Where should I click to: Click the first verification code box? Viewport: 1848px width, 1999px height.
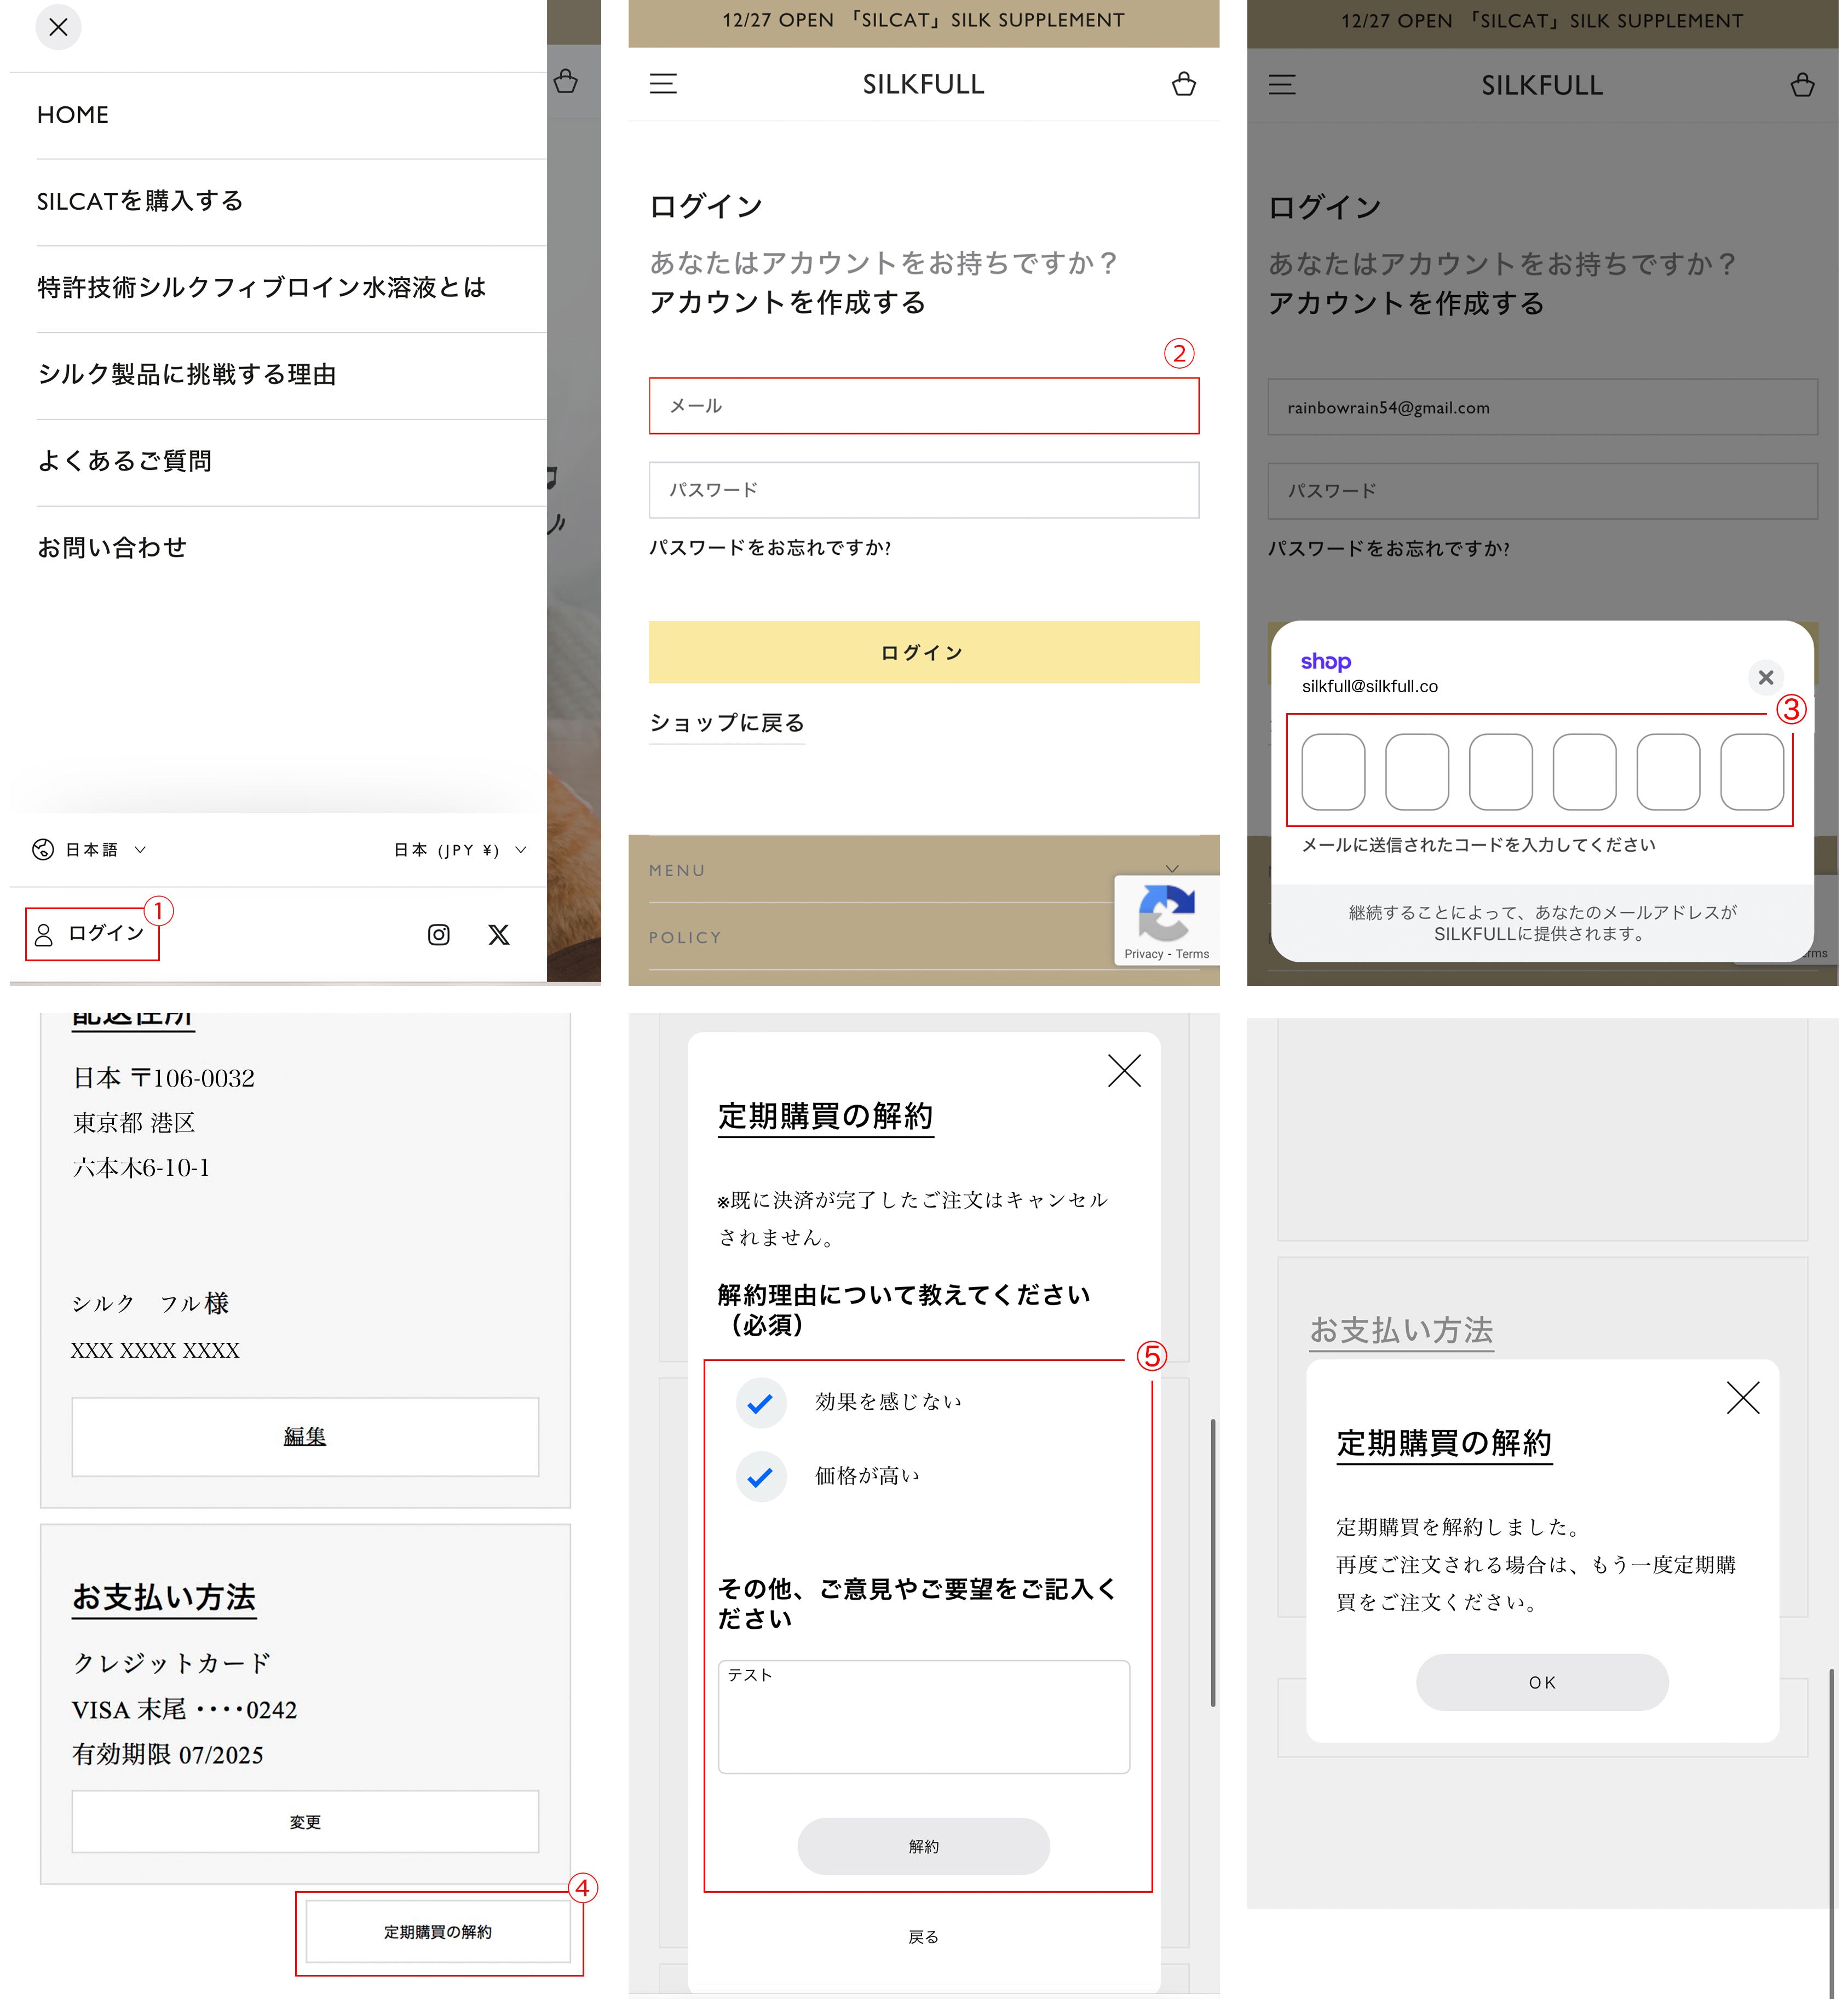pos(1333,772)
